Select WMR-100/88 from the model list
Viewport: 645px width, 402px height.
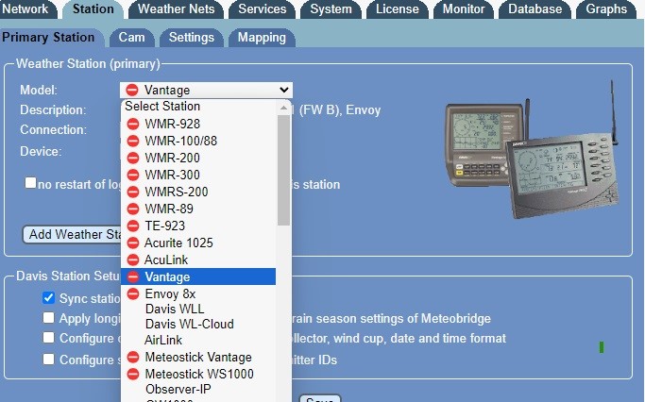[x=199, y=141]
